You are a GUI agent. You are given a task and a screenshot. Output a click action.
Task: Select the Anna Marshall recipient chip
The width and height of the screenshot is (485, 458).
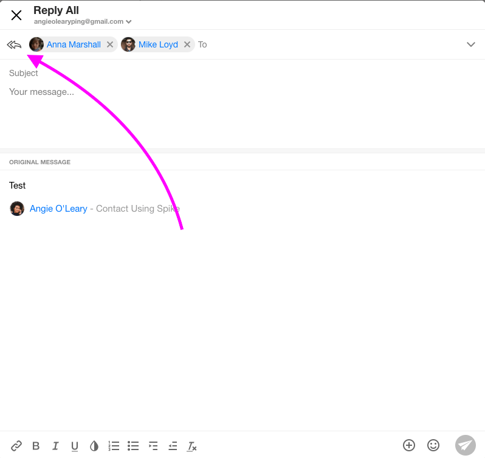(74, 44)
